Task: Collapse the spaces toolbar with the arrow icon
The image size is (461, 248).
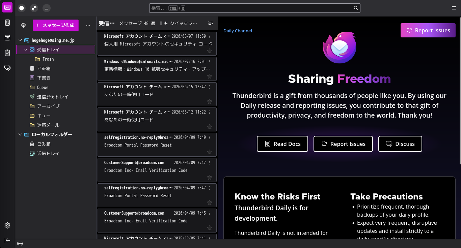Action: tap(7, 240)
